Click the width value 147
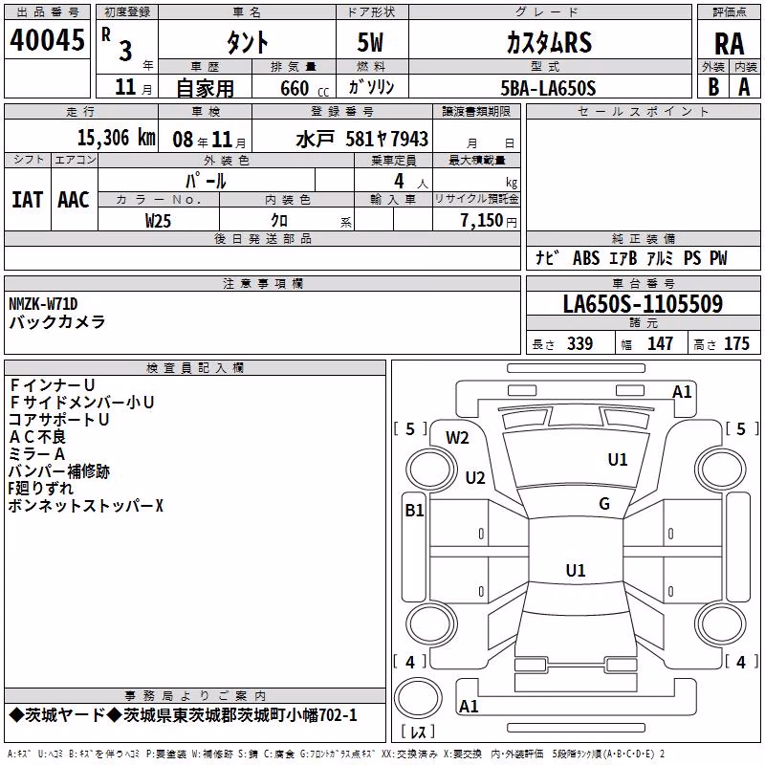The height and width of the screenshot is (765, 765). coord(660,343)
